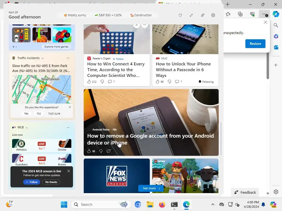Follow MLB season updates
This screenshot has width=282, height=211.
coord(32,182)
